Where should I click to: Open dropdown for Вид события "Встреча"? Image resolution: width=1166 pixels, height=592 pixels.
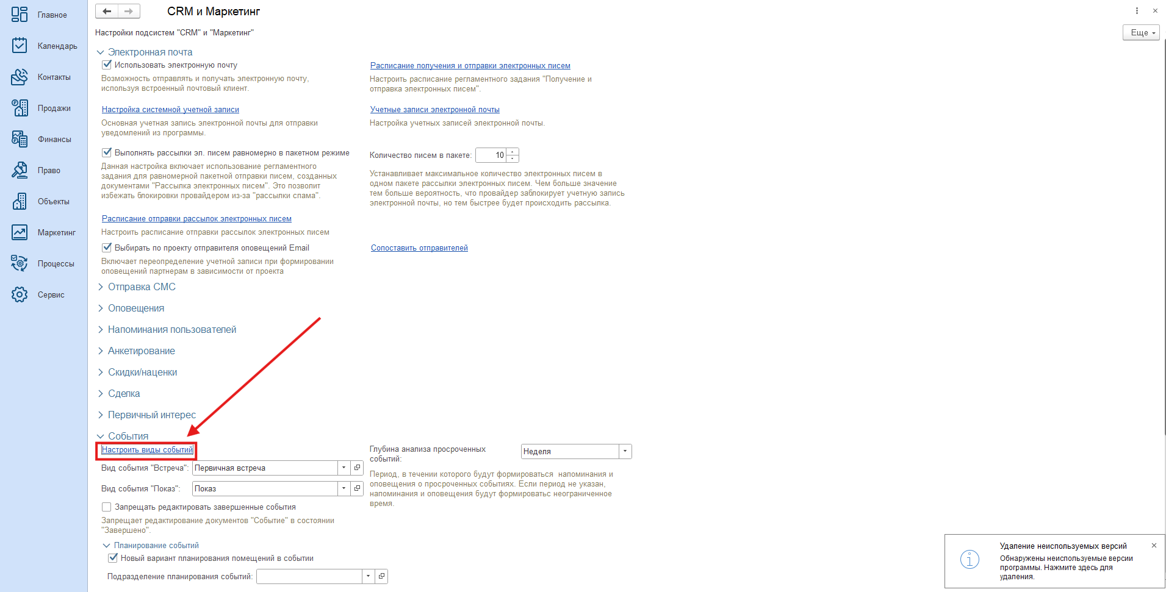(x=344, y=468)
